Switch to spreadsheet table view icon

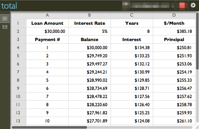pos(5,19)
